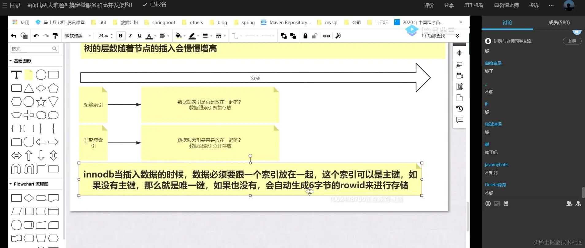This screenshot has height=248, width=585.
Task: Click the back arrow in editor toolbar
Action: click(13, 36)
